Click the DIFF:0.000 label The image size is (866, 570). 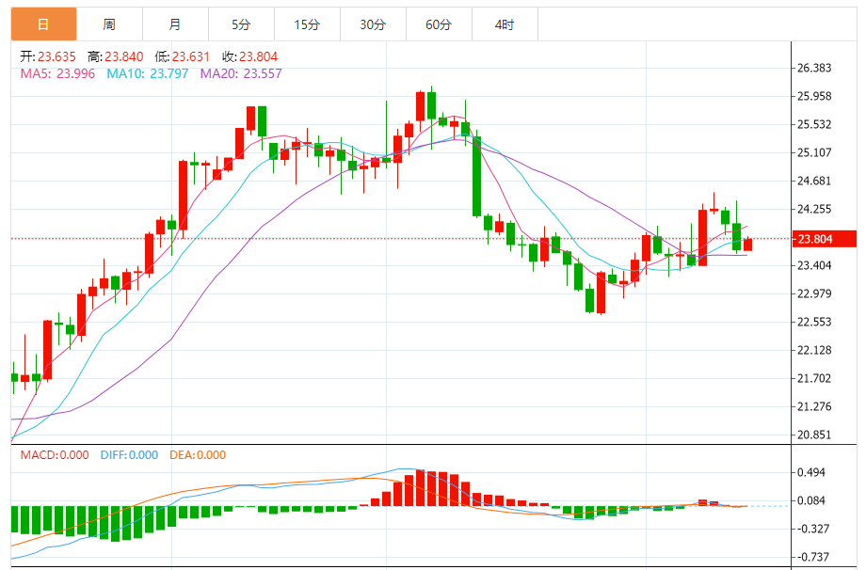129,455
